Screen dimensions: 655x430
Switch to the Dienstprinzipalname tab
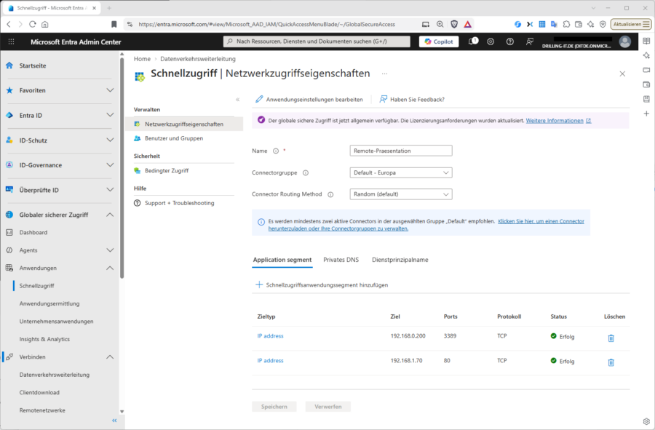400,260
